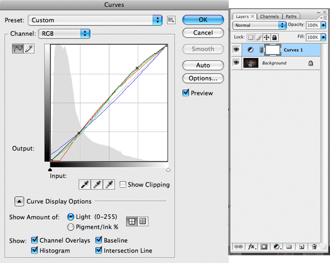Click the white point input slider

(x=168, y=170)
